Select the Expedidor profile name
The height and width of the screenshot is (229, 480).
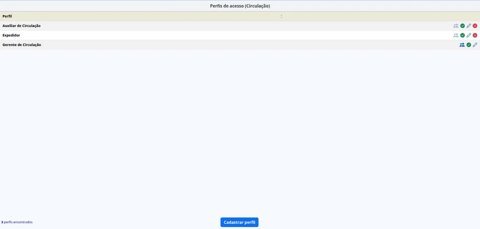pyautogui.click(x=11, y=35)
